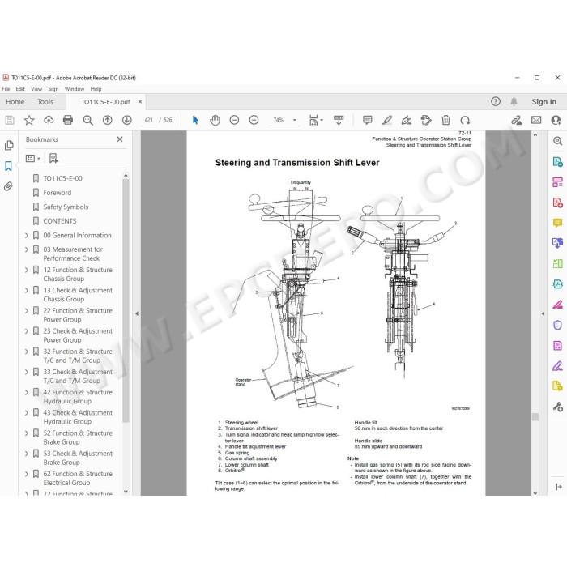Expand 22 Function & Structure Power Group
The height and width of the screenshot is (567, 567).
coord(27,311)
